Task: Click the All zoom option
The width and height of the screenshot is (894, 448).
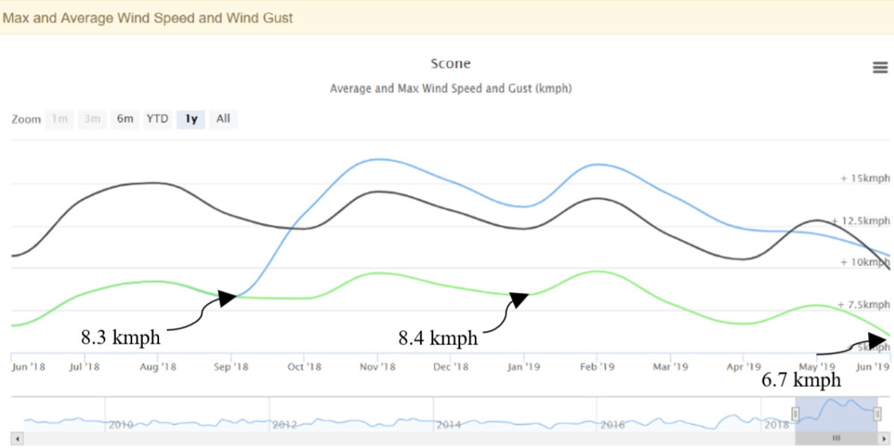Action: coord(223,119)
